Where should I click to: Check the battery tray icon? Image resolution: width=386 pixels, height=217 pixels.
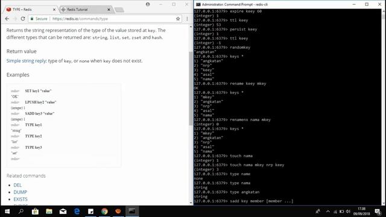[342, 212]
